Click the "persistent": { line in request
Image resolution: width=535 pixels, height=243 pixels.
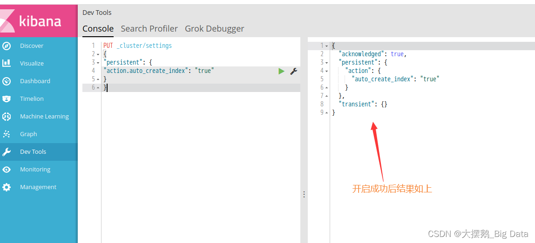coord(129,63)
